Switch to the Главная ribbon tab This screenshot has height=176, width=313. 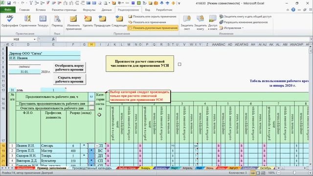point(24,10)
